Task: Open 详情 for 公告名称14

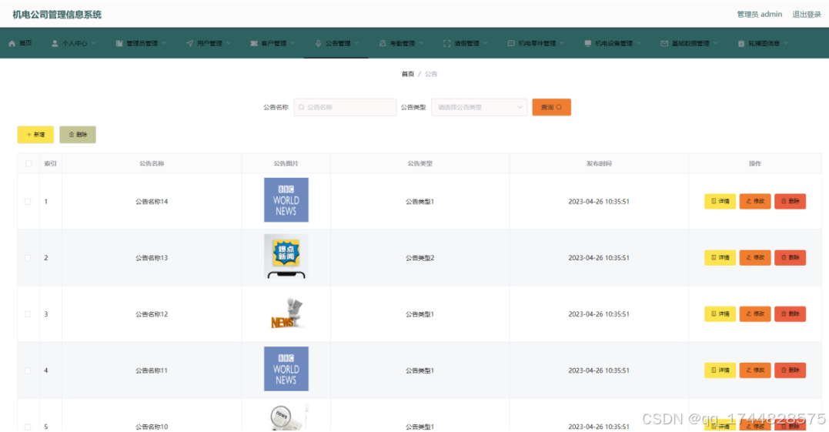Action: (x=720, y=202)
